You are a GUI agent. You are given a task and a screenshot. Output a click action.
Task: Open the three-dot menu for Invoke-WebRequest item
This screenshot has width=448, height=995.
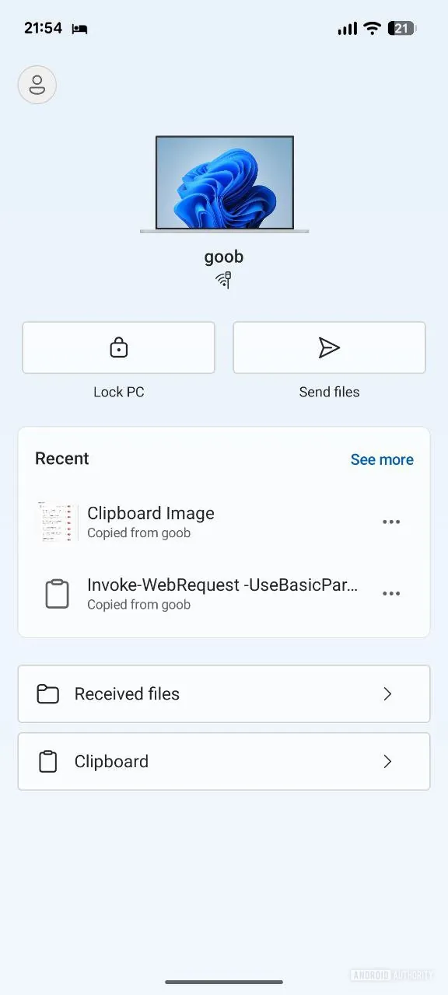(391, 593)
